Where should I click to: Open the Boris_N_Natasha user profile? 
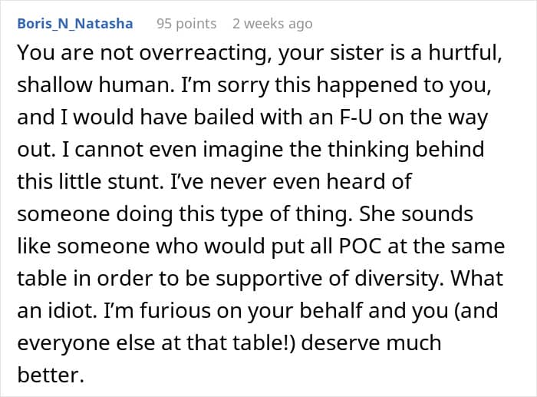coord(75,24)
